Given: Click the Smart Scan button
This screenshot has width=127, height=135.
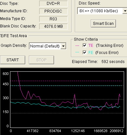Looking at the screenshot, I should (103, 23).
